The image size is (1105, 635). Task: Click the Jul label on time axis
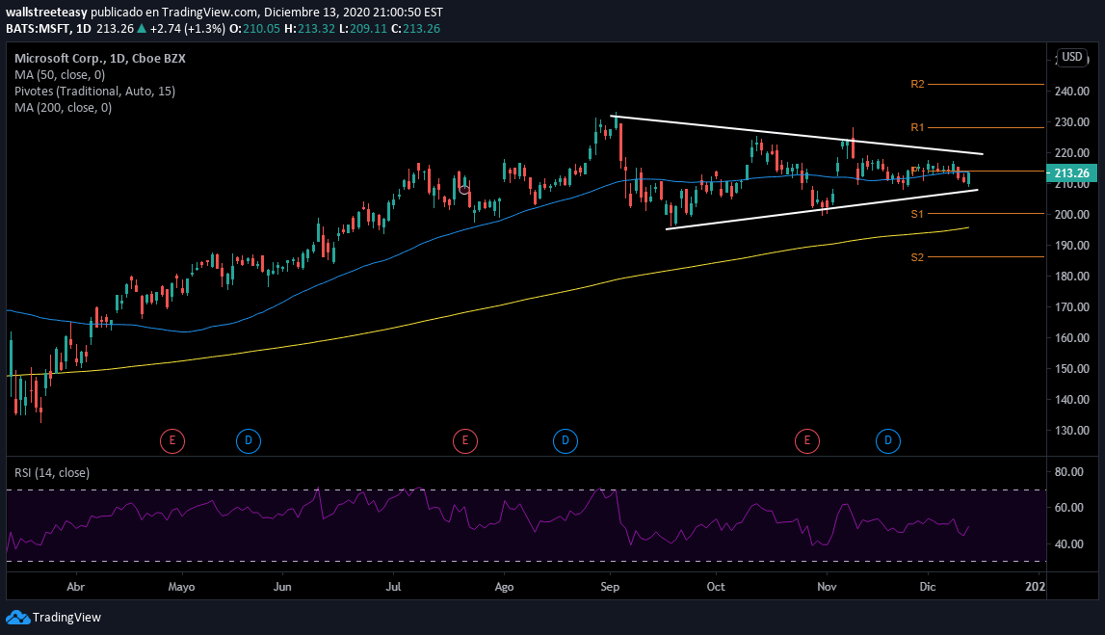pos(393,587)
